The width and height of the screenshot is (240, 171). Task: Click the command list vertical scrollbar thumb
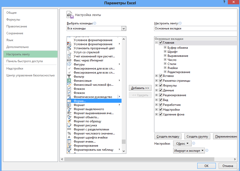tap(124, 142)
